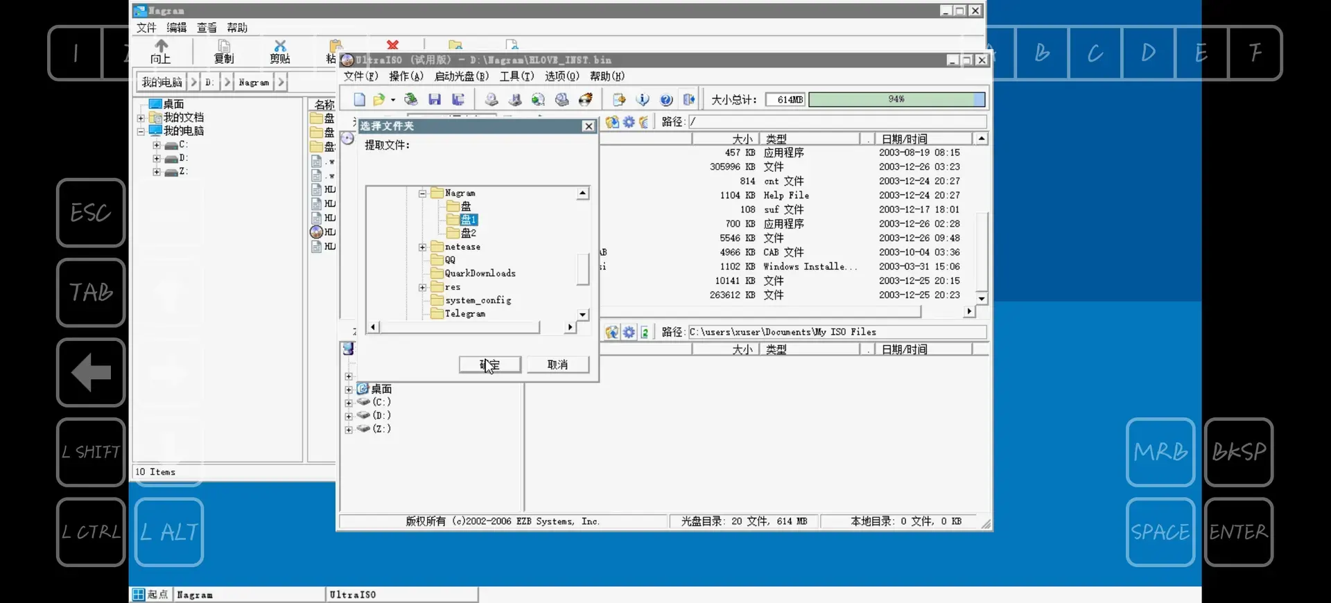Click the local path input field in UltraISO
The height and width of the screenshot is (603, 1331).
click(837, 332)
